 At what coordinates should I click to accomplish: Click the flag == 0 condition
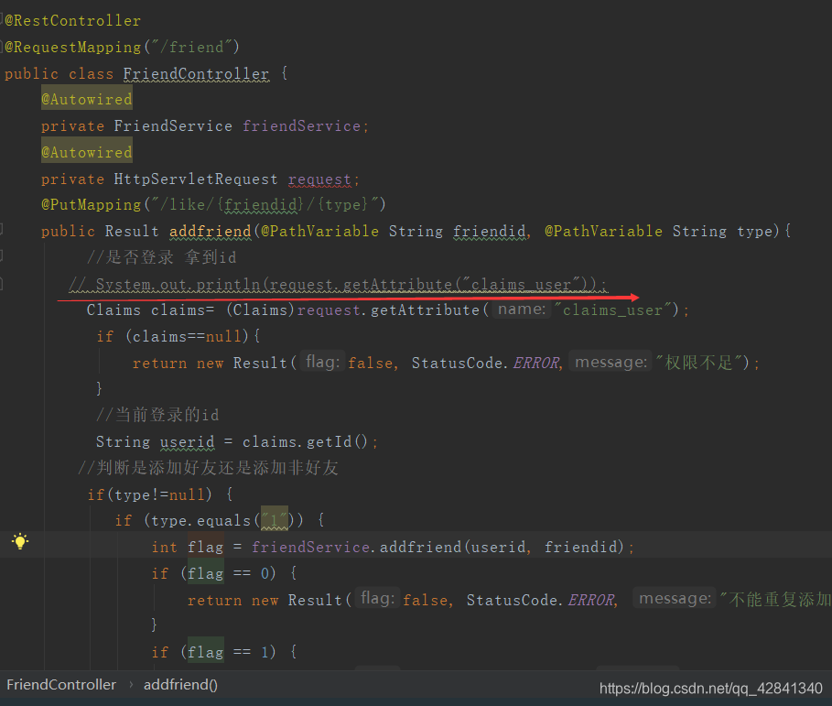coord(229,573)
